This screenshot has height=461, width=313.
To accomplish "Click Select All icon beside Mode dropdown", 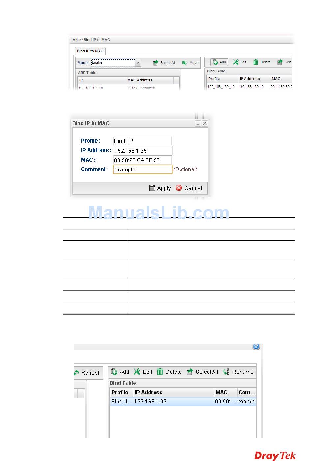I will tap(156, 63).
